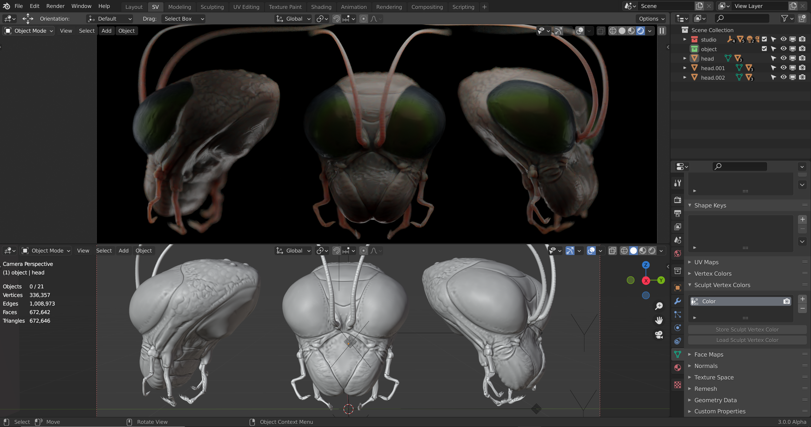The height and width of the screenshot is (427, 811).
Task: Pause the render preview in upper viewport
Action: pyautogui.click(x=662, y=31)
